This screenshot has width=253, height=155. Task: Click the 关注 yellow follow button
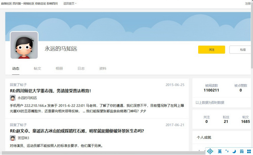212,50
